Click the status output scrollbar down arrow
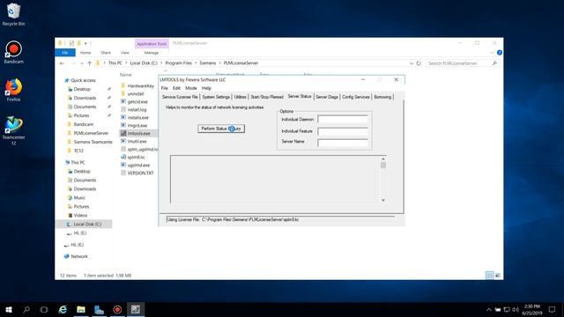Image resolution: width=564 pixels, height=317 pixels. (383, 200)
